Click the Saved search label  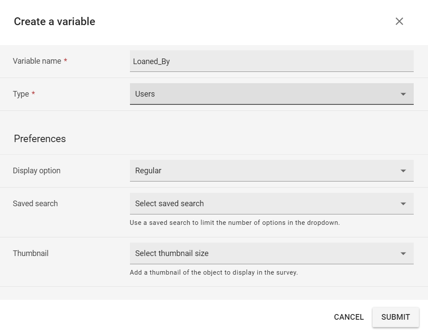coord(35,204)
